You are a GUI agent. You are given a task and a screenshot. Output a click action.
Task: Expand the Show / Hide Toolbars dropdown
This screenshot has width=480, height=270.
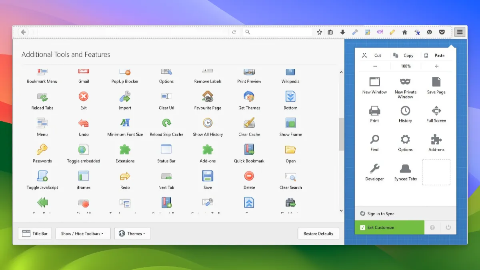tap(82, 234)
